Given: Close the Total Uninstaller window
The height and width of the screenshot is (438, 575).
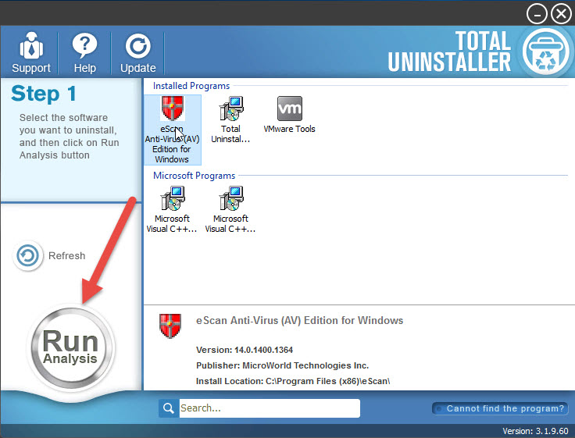Looking at the screenshot, I should 561,14.
